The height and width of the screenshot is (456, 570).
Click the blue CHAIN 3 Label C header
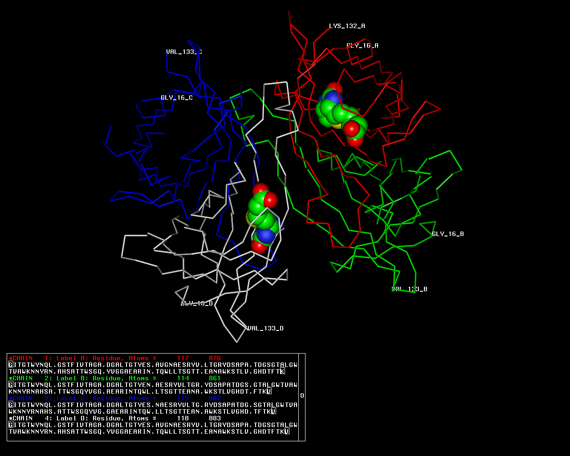click(x=115, y=398)
